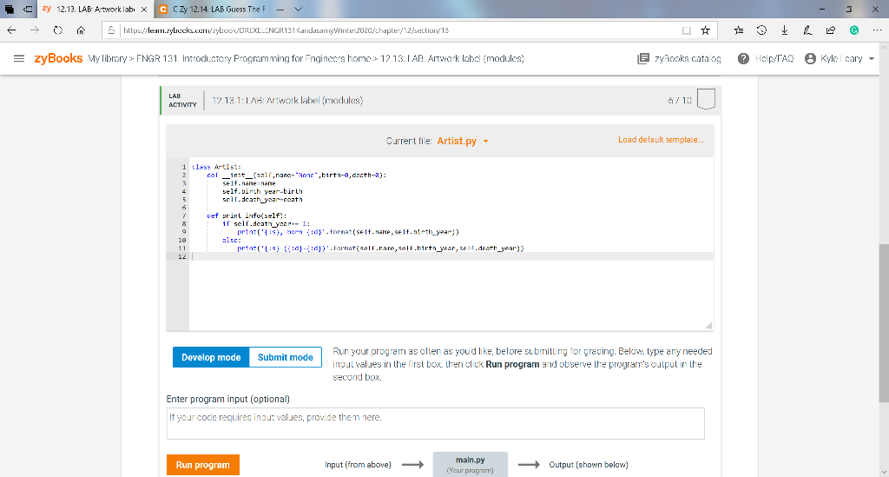
Task: Open downloads icon in the toolbar
Action: click(x=785, y=30)
